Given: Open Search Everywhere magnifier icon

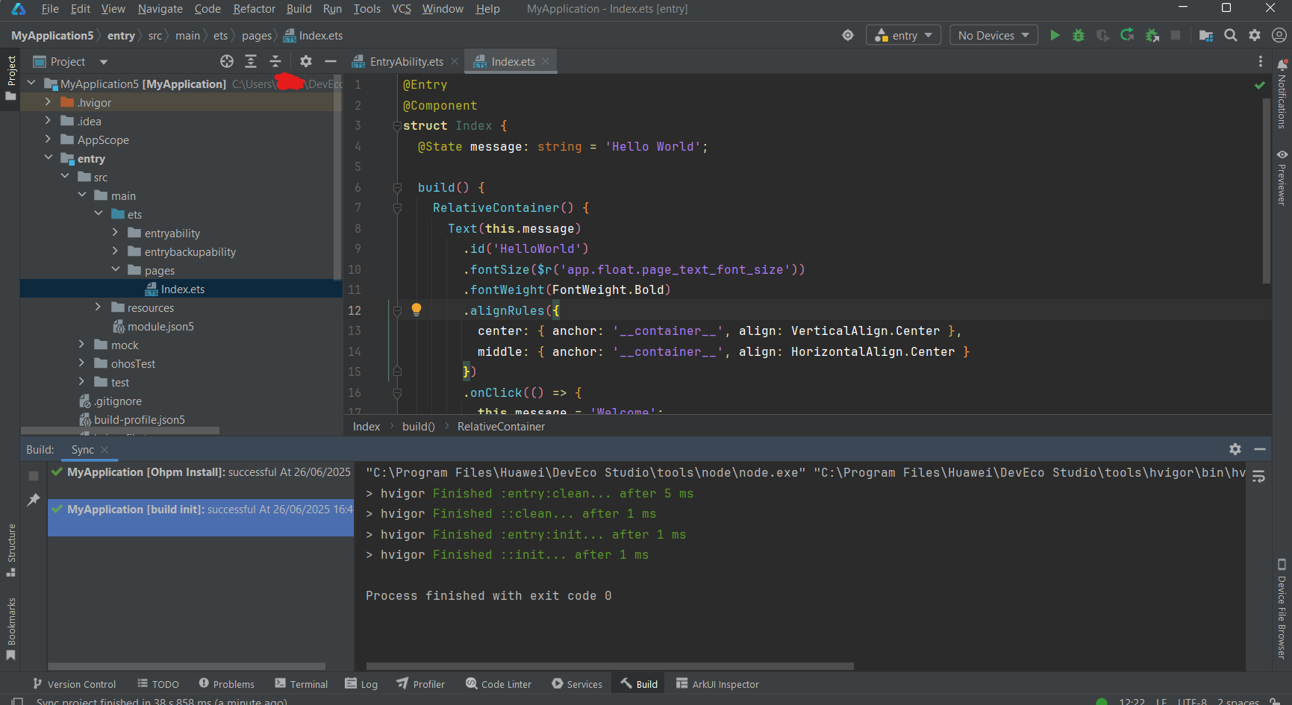Looking at the screenshot, I should [1231, 35].
